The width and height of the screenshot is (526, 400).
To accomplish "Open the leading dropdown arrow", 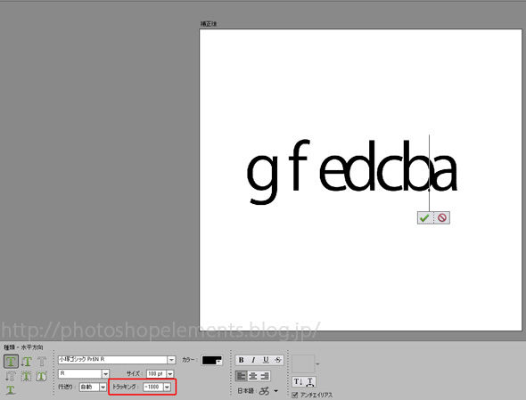I will tap(103, 388).
